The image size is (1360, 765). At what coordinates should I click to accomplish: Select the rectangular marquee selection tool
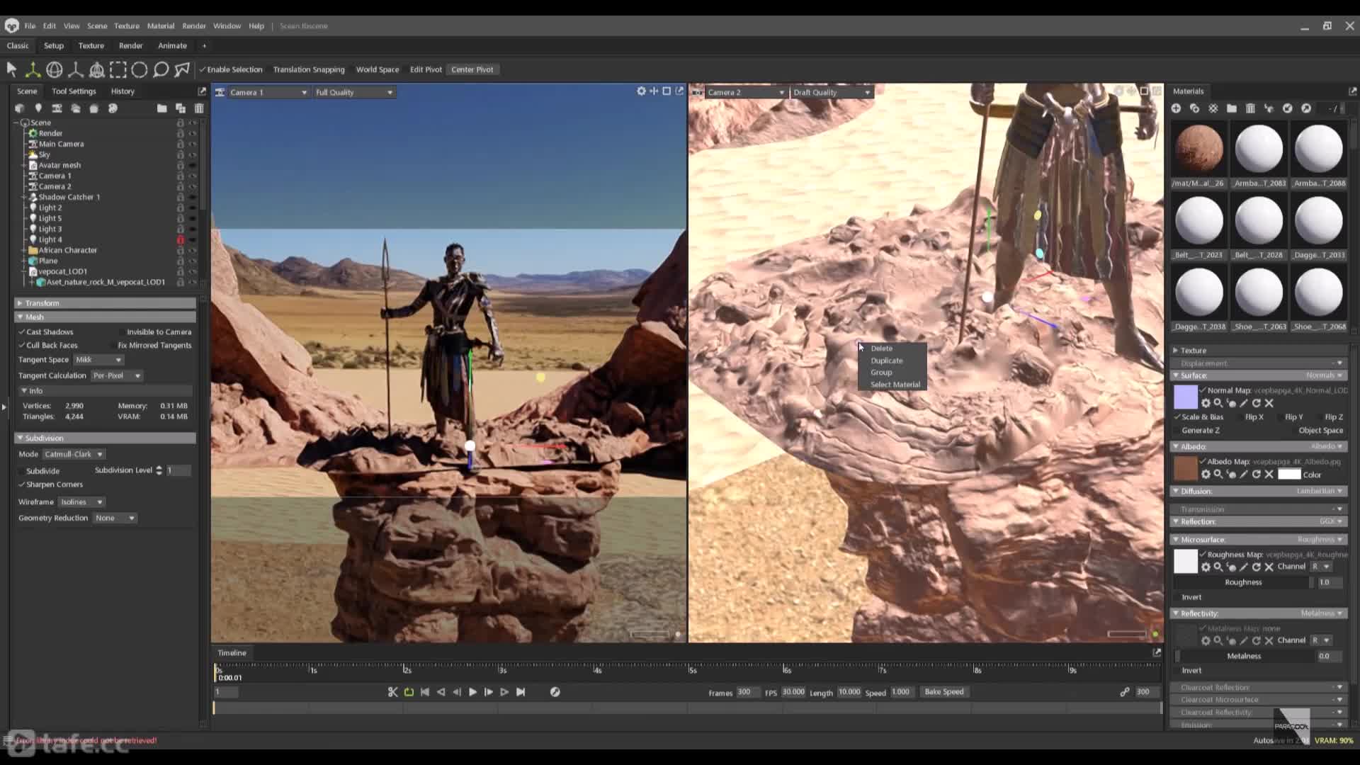(118, 69)
